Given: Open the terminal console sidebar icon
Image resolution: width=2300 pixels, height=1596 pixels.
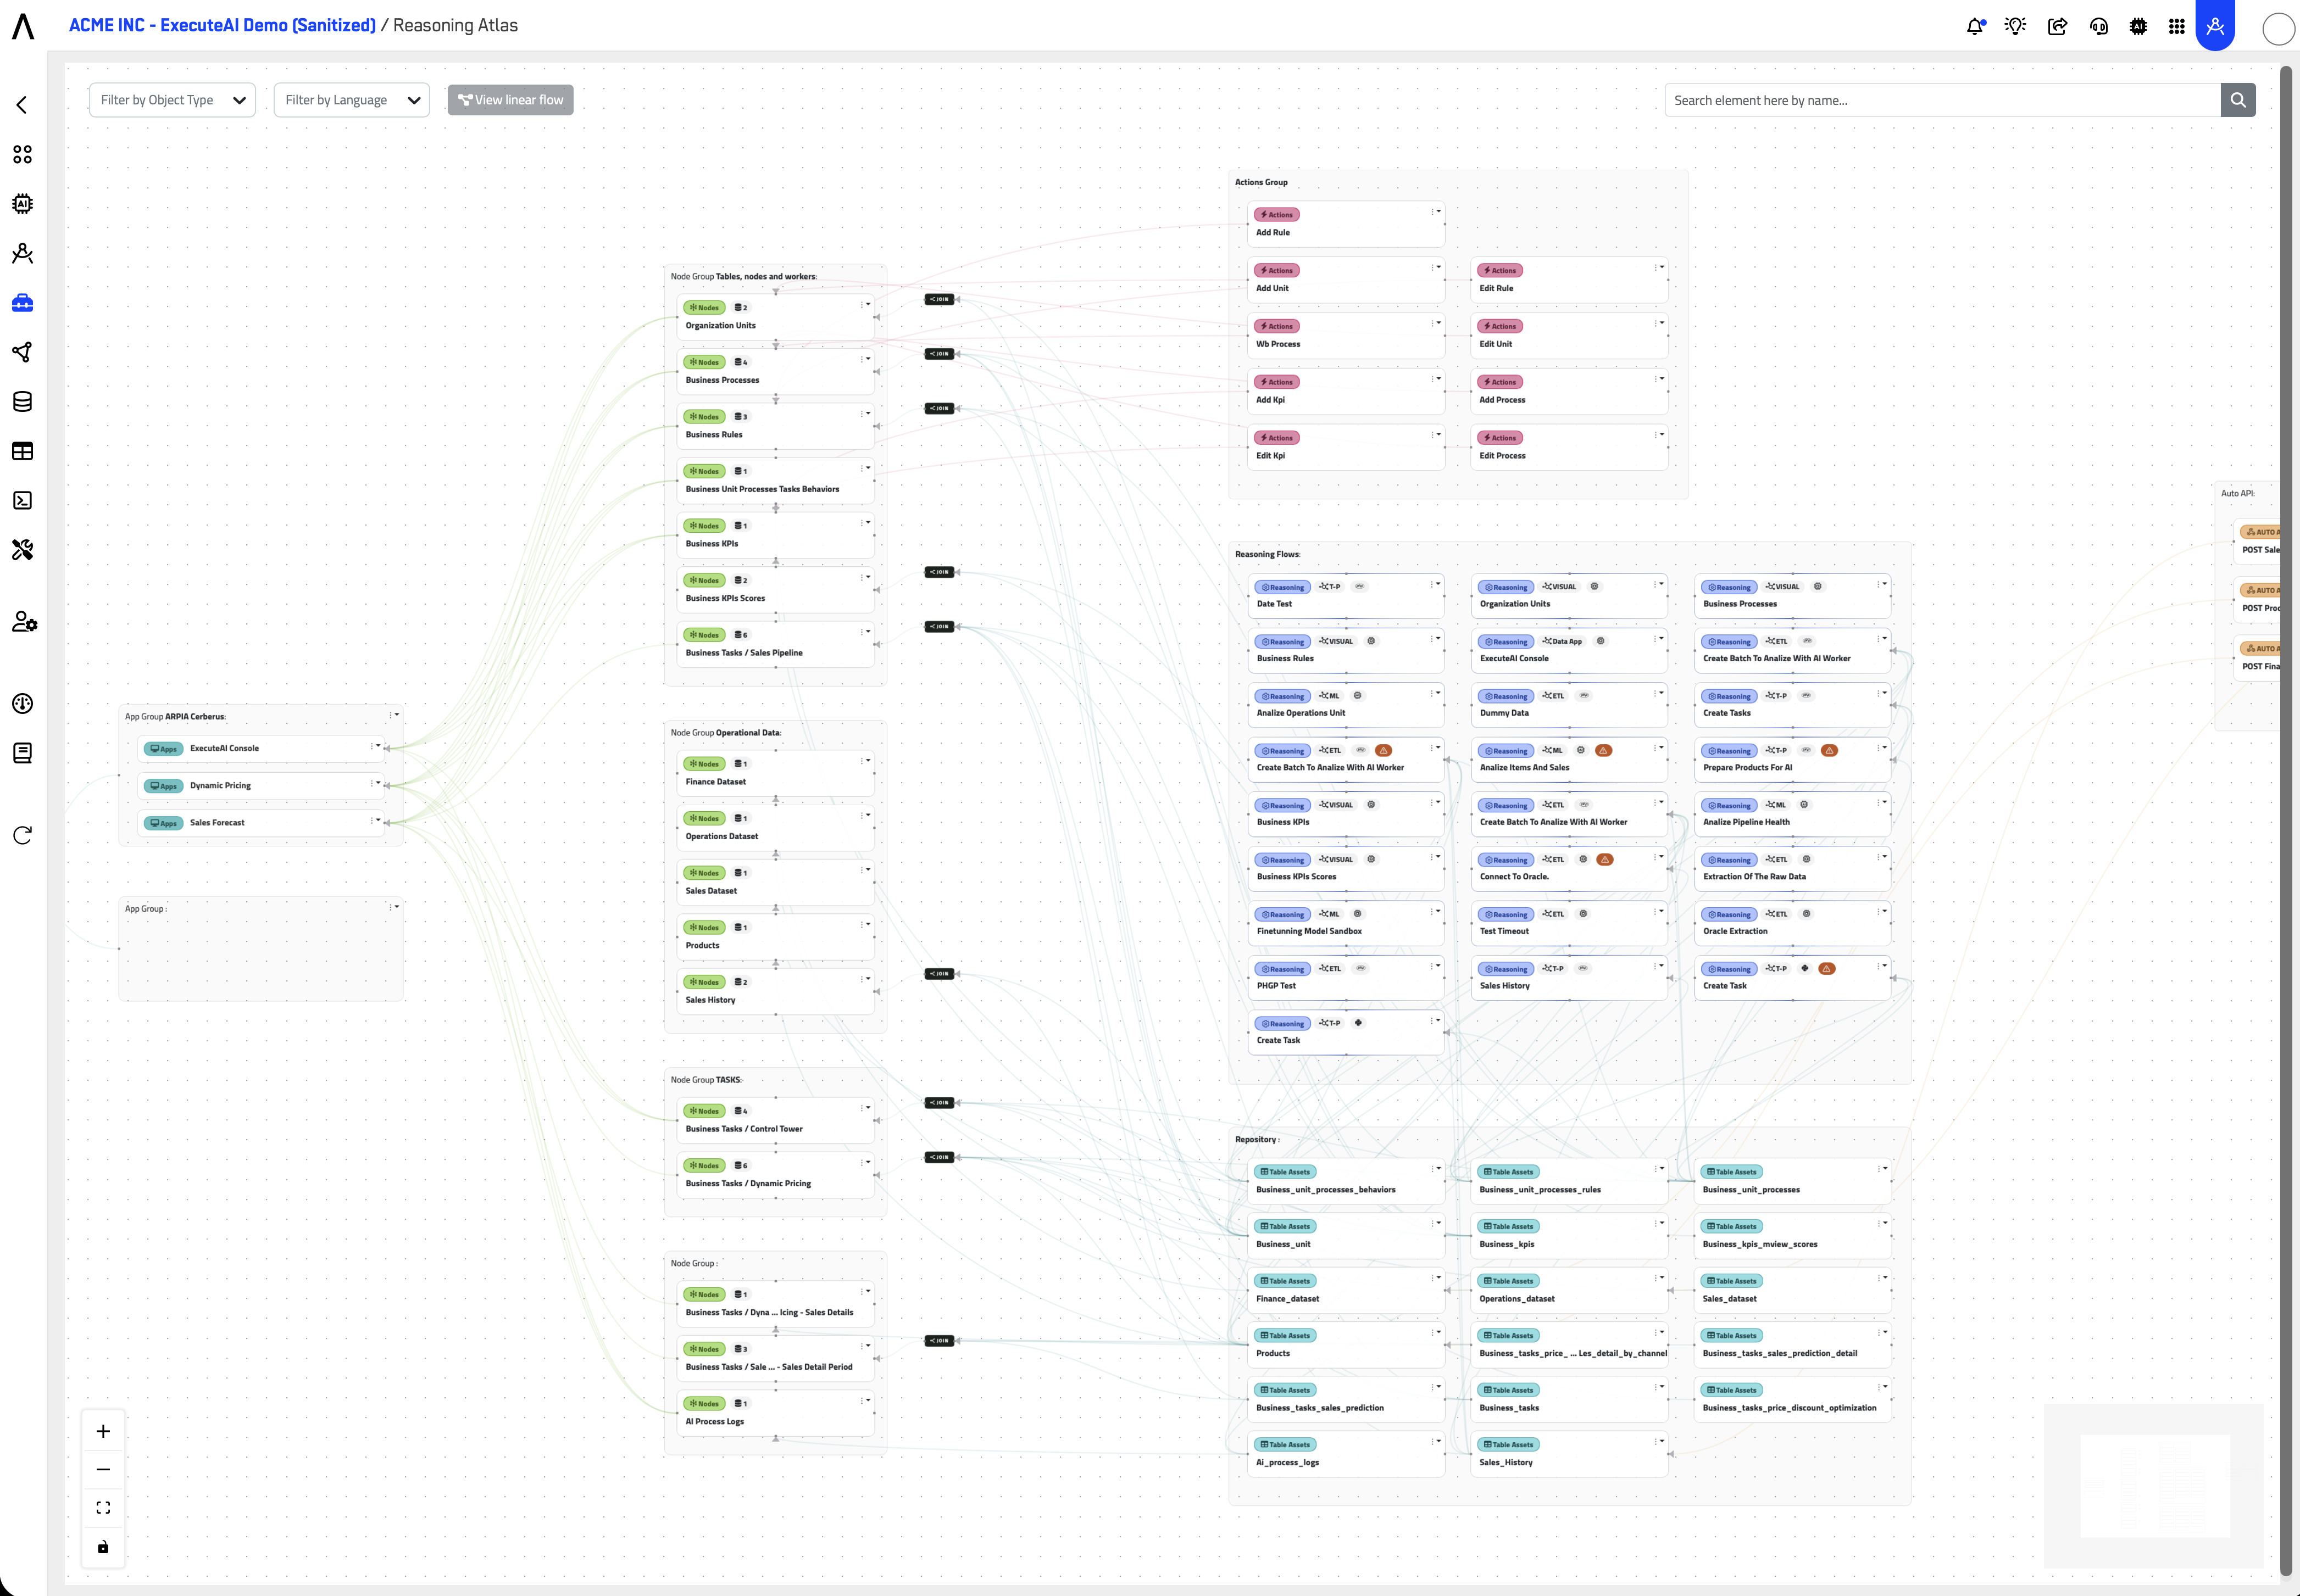Looking at the screenshot, I should coord(22,501).
